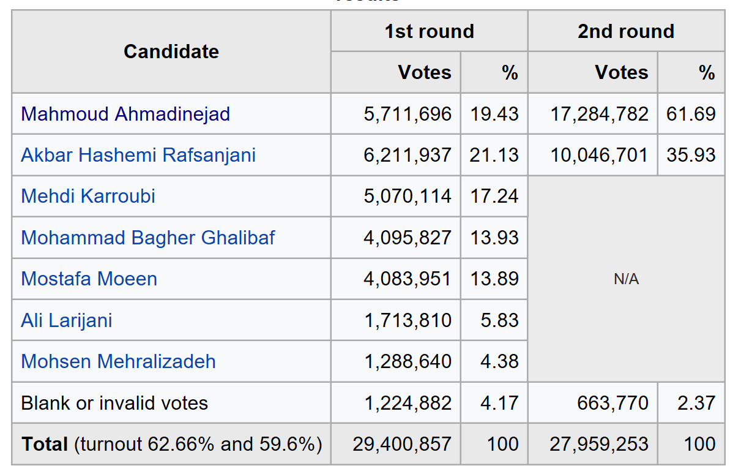Select the 61.69 percentage cell
The height and width of the screenshot is (474, 741).
[x=691, y=114]
